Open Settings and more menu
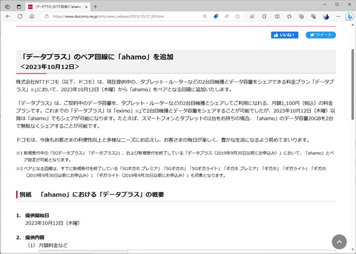Screen dimensions: 356x254 (338, 16)
